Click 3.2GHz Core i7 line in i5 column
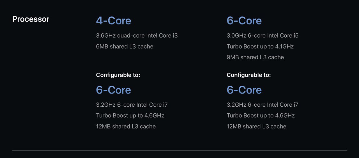 coord(263,105)
